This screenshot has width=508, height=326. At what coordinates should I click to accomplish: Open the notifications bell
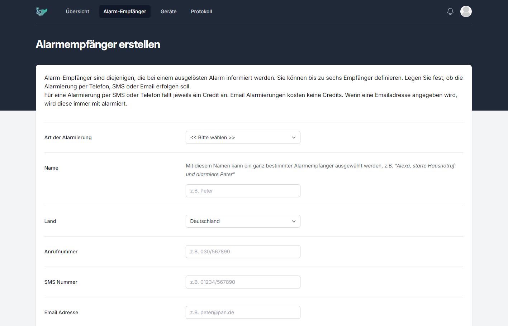(450, 11)
